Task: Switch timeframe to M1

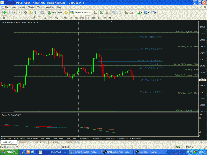Action: (65, 18)
